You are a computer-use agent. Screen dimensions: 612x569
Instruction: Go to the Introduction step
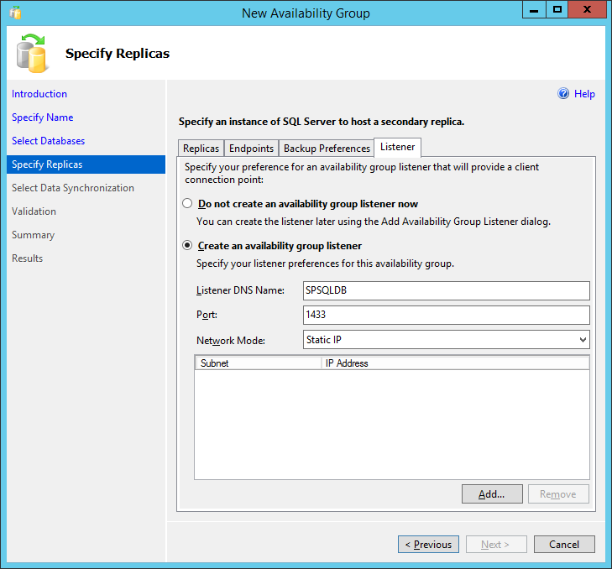[x=39, y=94]
